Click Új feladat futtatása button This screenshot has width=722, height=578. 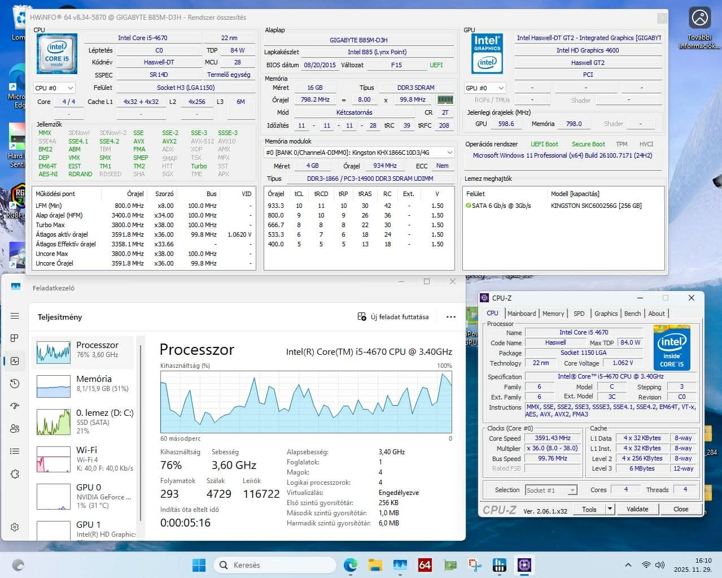[393, 317]
